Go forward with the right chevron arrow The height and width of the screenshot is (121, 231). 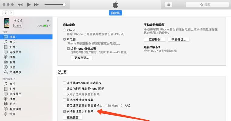[11, 13]
